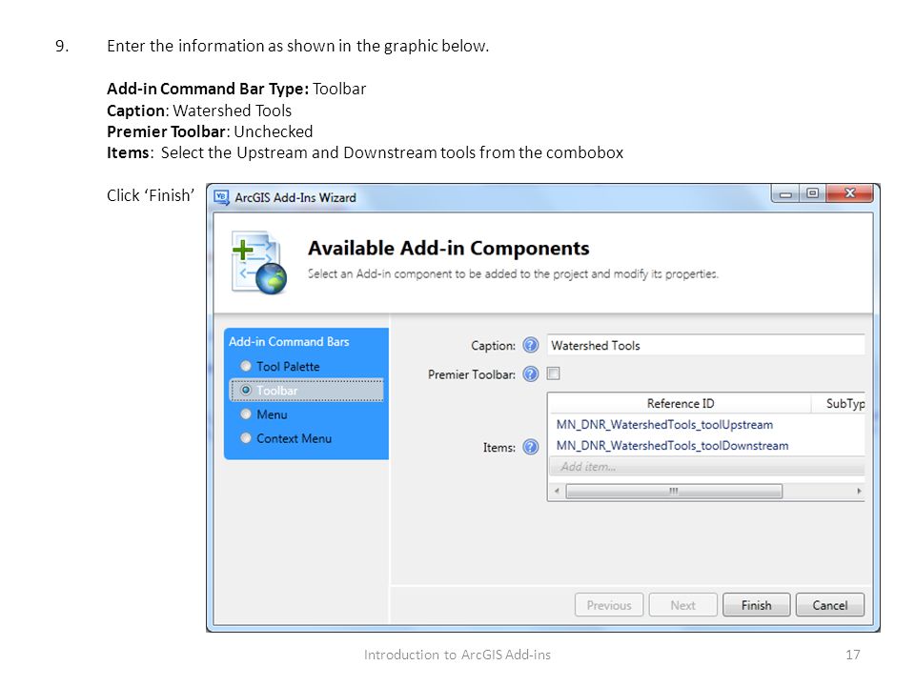The image size is (915, 686).
Task: Click the Cancel button
Action: (830, 606)
